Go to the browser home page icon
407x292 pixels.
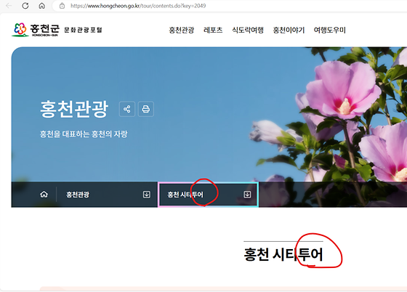pos(42,6)
